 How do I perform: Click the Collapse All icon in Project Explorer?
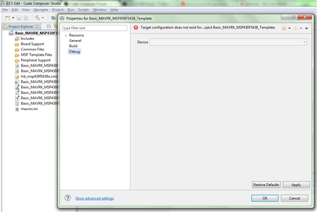(49, 26)
